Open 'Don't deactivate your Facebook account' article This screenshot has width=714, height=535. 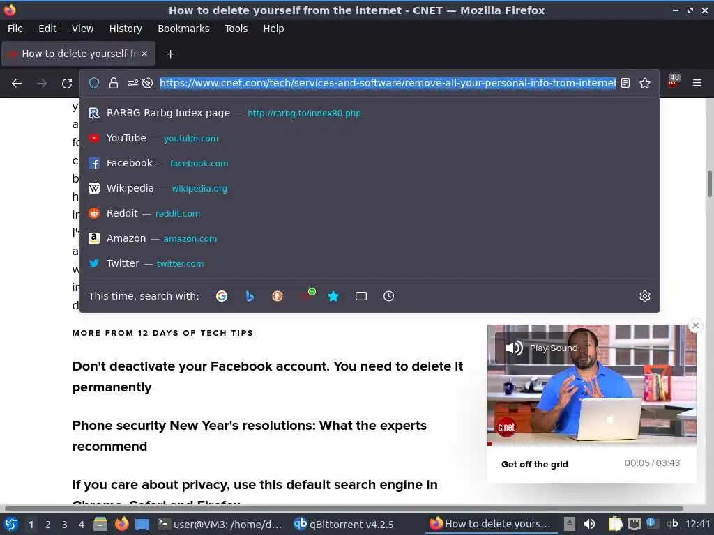(268, 377)
